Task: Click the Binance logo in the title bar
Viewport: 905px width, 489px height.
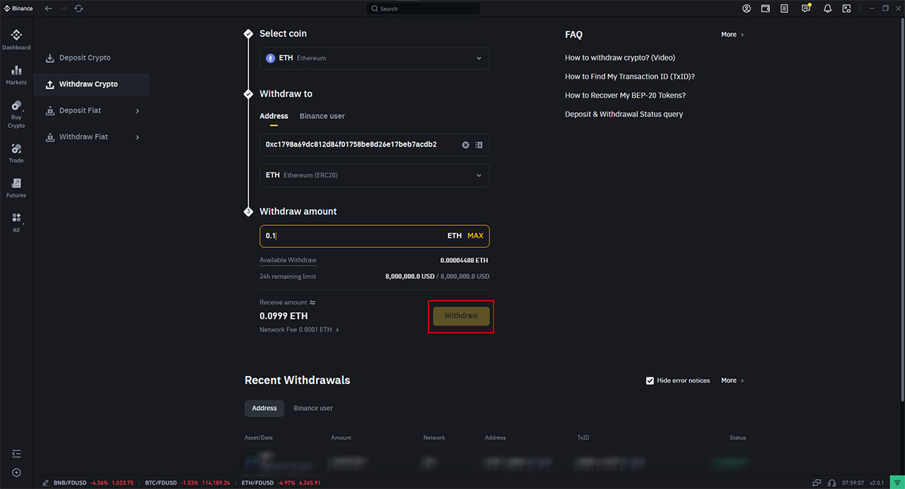Action: coord(19,8)
